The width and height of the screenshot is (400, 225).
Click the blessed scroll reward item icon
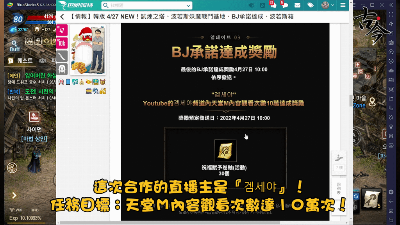click(x=225, y=150)
